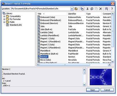The width and height of the screenshot is (117, 96).
Task: Go up one folder level icon
Action: (76, 9)
